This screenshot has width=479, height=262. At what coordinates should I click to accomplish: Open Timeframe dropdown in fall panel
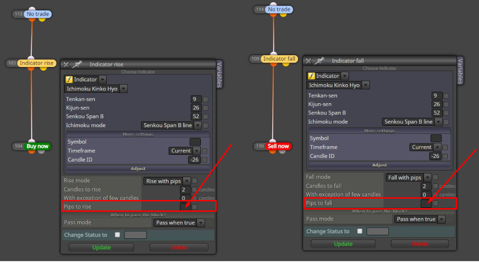click(437, 147)
